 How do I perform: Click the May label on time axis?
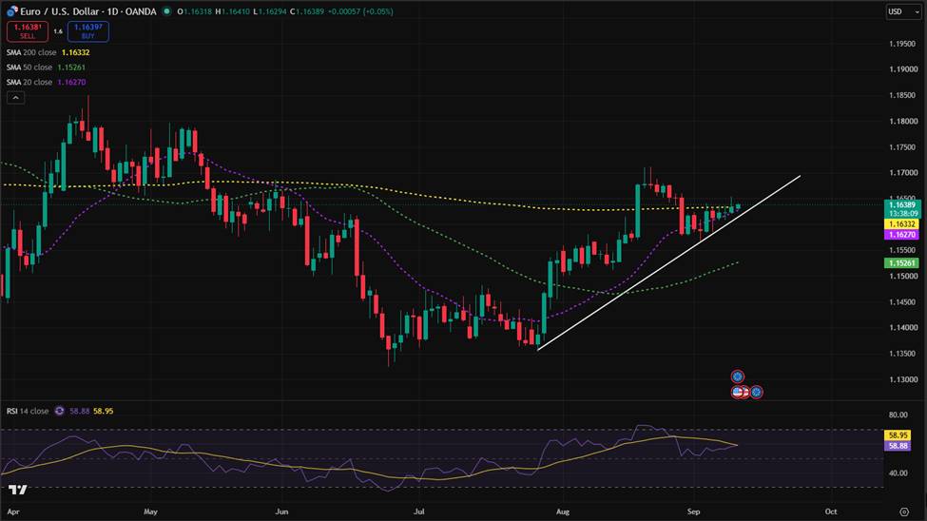click(x=151, y=511)
